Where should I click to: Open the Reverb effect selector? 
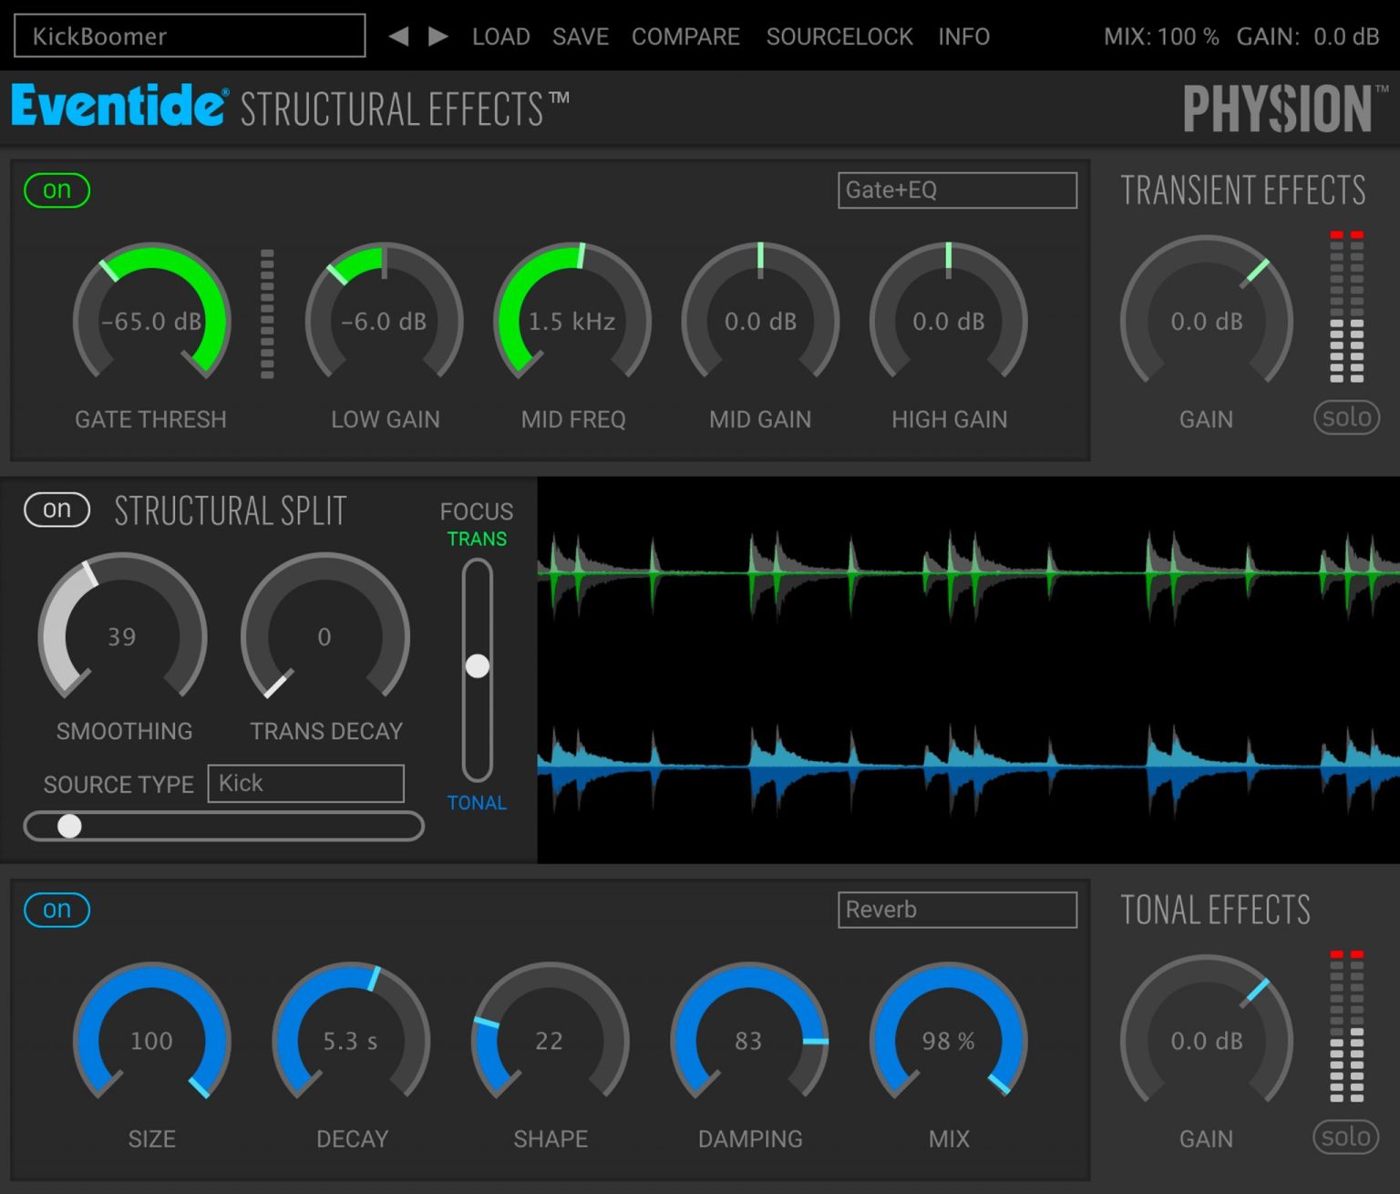coord(956,909)
